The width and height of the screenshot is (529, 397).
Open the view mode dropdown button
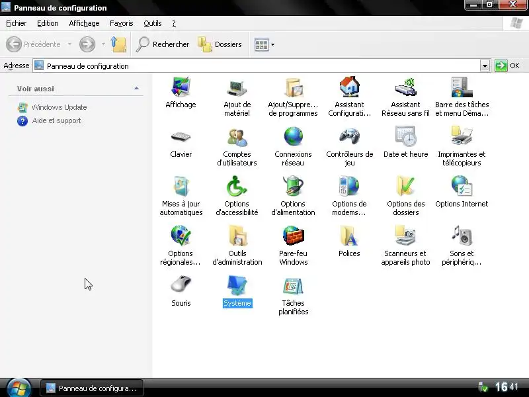click(264, 44)
